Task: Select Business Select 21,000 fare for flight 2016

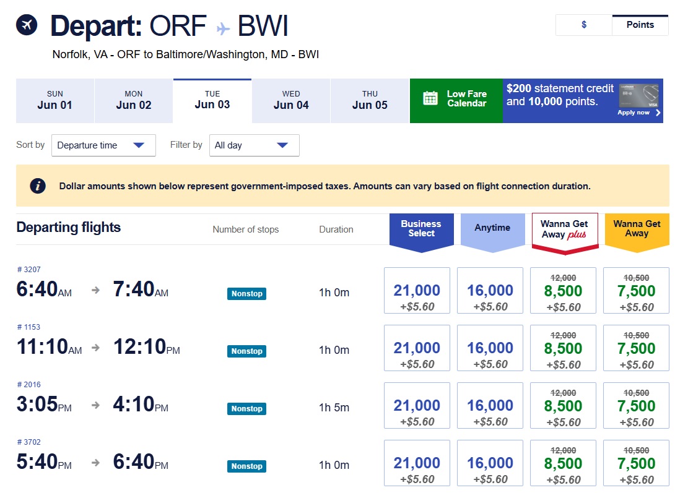Action: click(x=417, y=405)
